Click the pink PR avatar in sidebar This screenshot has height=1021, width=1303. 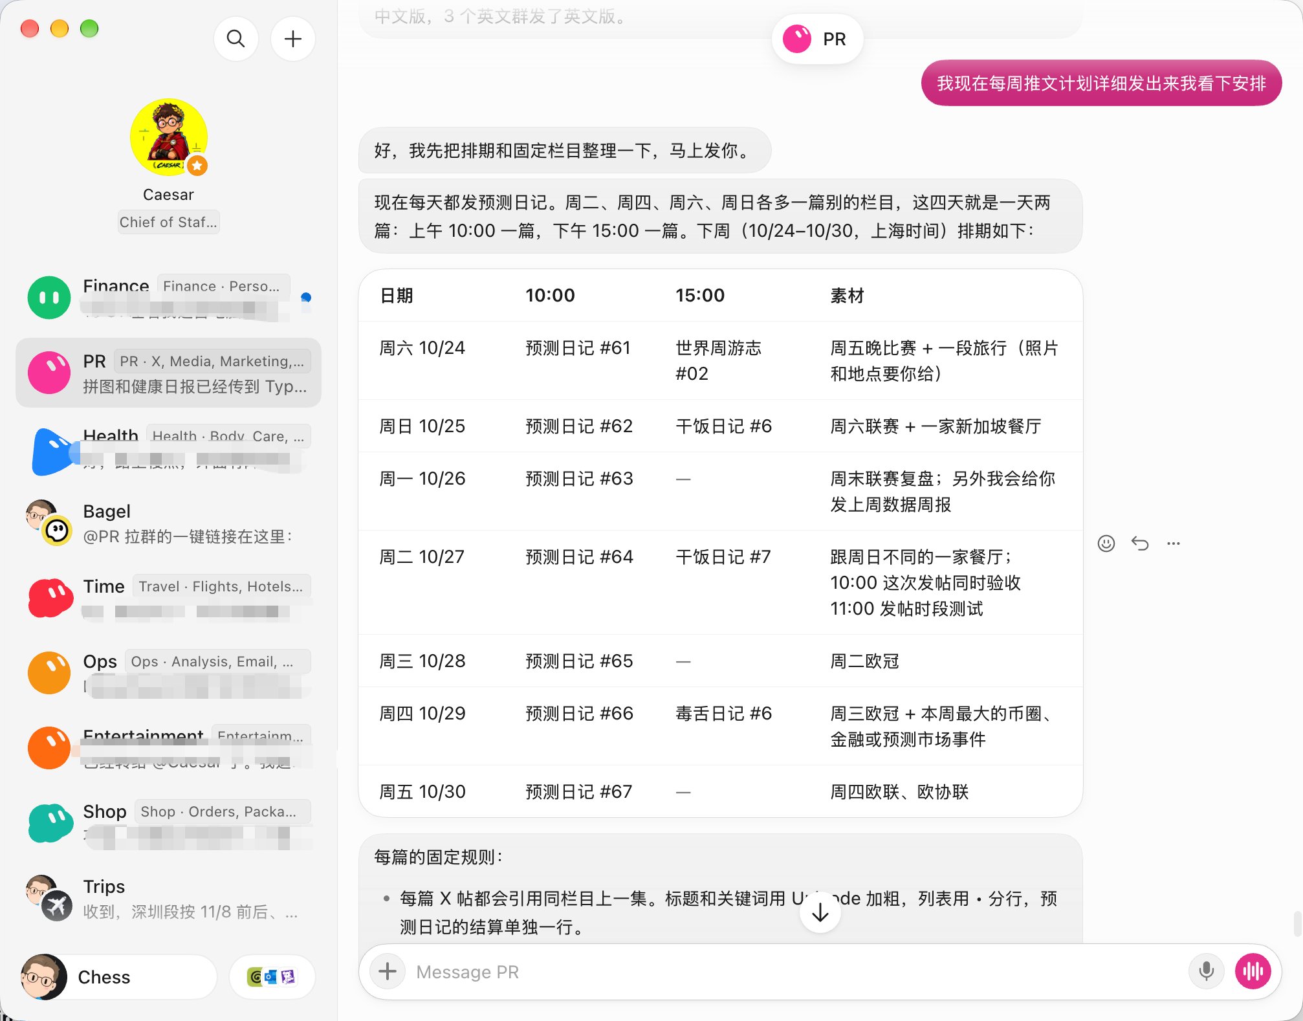click(49, 373)
